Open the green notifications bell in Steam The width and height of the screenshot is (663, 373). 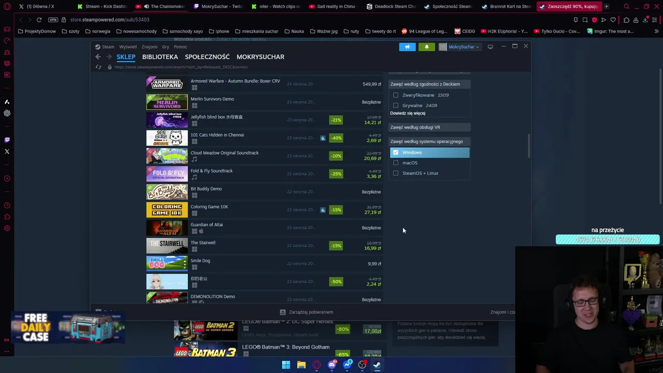[427, 47]
